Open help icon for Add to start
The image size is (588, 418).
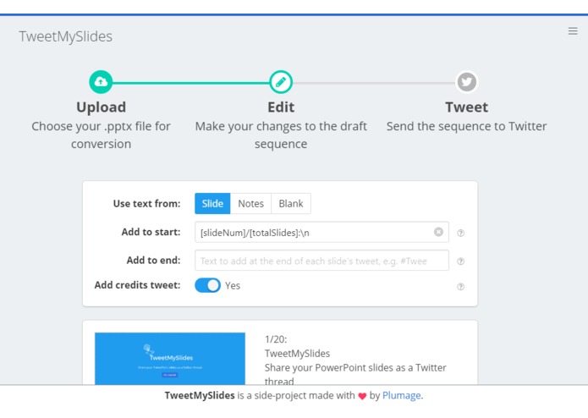point(461,234)
